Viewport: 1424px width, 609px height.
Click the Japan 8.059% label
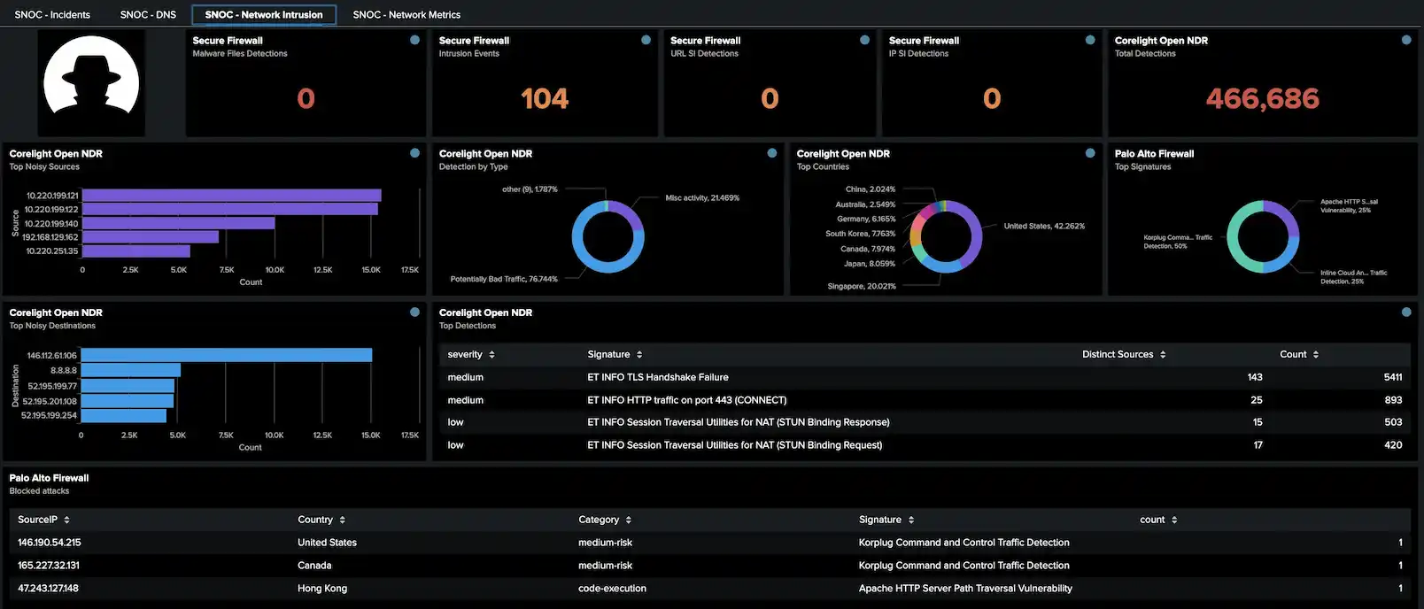pyautogui.click(x=870, y=264)
